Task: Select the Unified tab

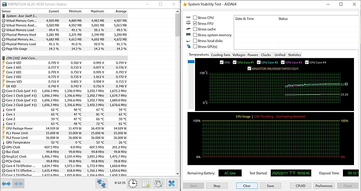Action: point(280,55)
